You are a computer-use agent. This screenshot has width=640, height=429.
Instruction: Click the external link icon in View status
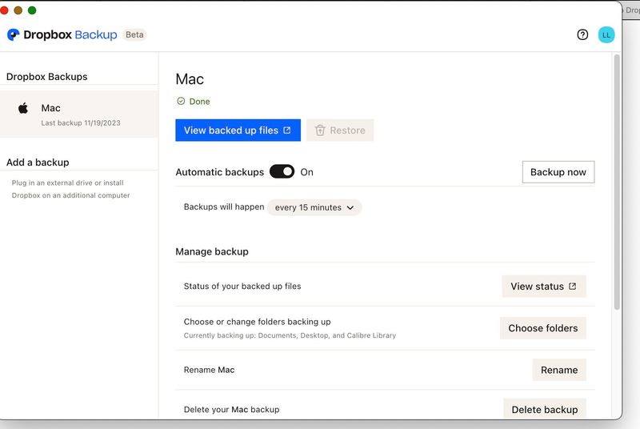(572, 287)
